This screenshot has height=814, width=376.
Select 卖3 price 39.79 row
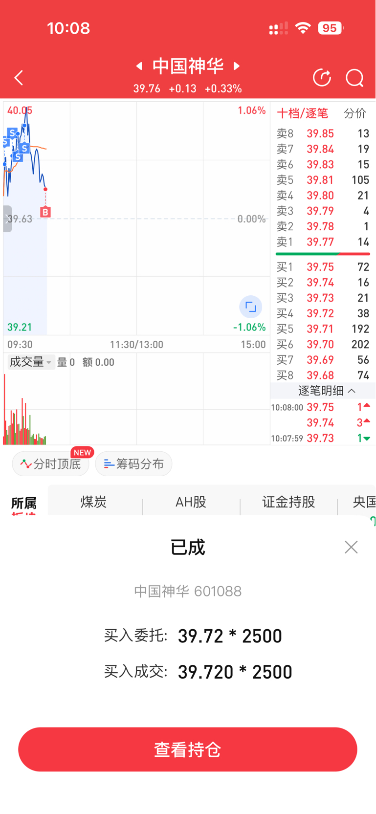click(323, 211)
